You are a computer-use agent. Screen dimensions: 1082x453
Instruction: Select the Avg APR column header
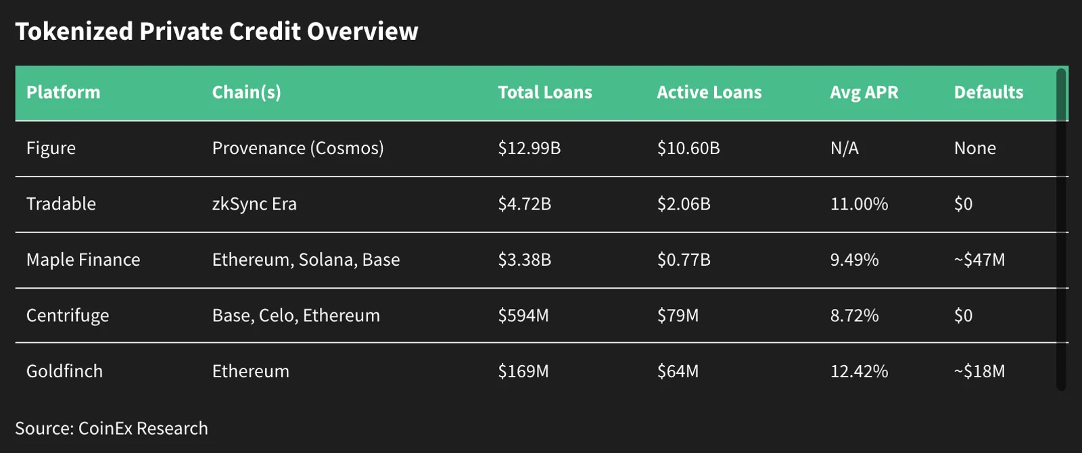(x=864, y=93)
